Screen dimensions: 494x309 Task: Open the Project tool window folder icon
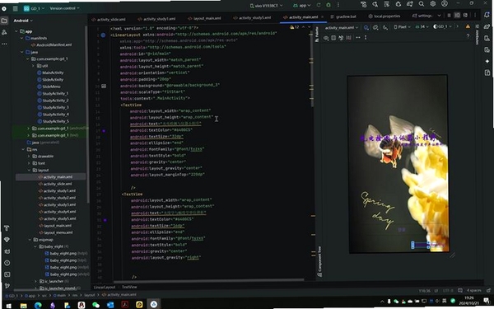click(x=4, y=21)
